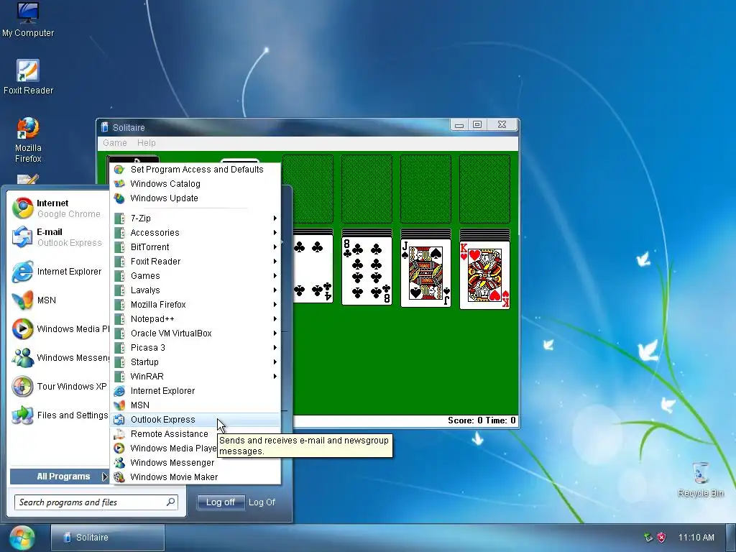Click the Four of Clubs card
Viewport: 736px width, 552px height.
click(x=313, y=269)
